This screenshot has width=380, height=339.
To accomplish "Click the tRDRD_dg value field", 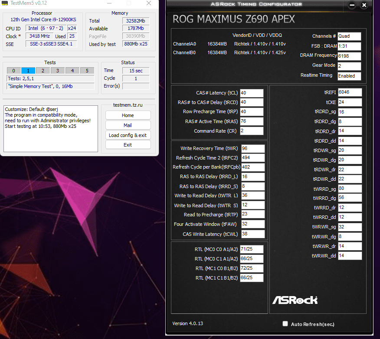I will (x=350, y=121).
